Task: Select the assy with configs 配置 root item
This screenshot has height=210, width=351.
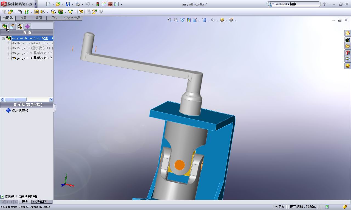Action: [30, 39]
